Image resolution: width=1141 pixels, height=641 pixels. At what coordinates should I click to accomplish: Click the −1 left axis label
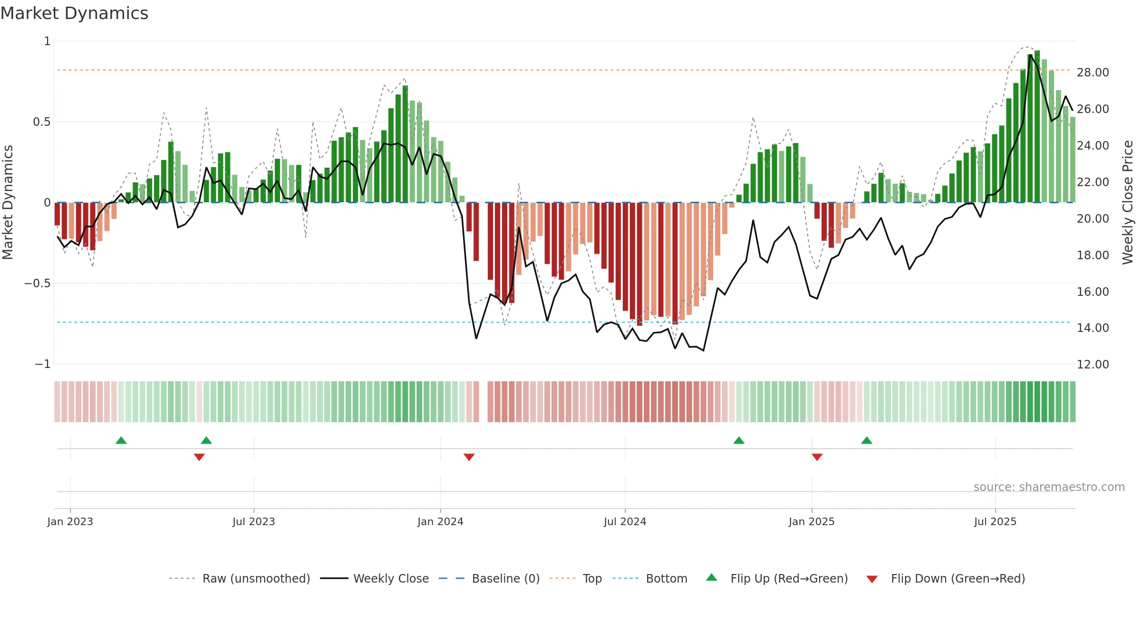42,364
